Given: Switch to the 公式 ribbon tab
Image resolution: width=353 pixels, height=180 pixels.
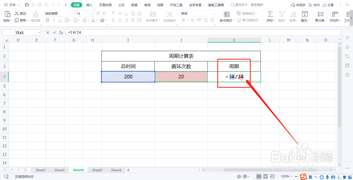Looking at the screenshot, I should coord(121,5).
